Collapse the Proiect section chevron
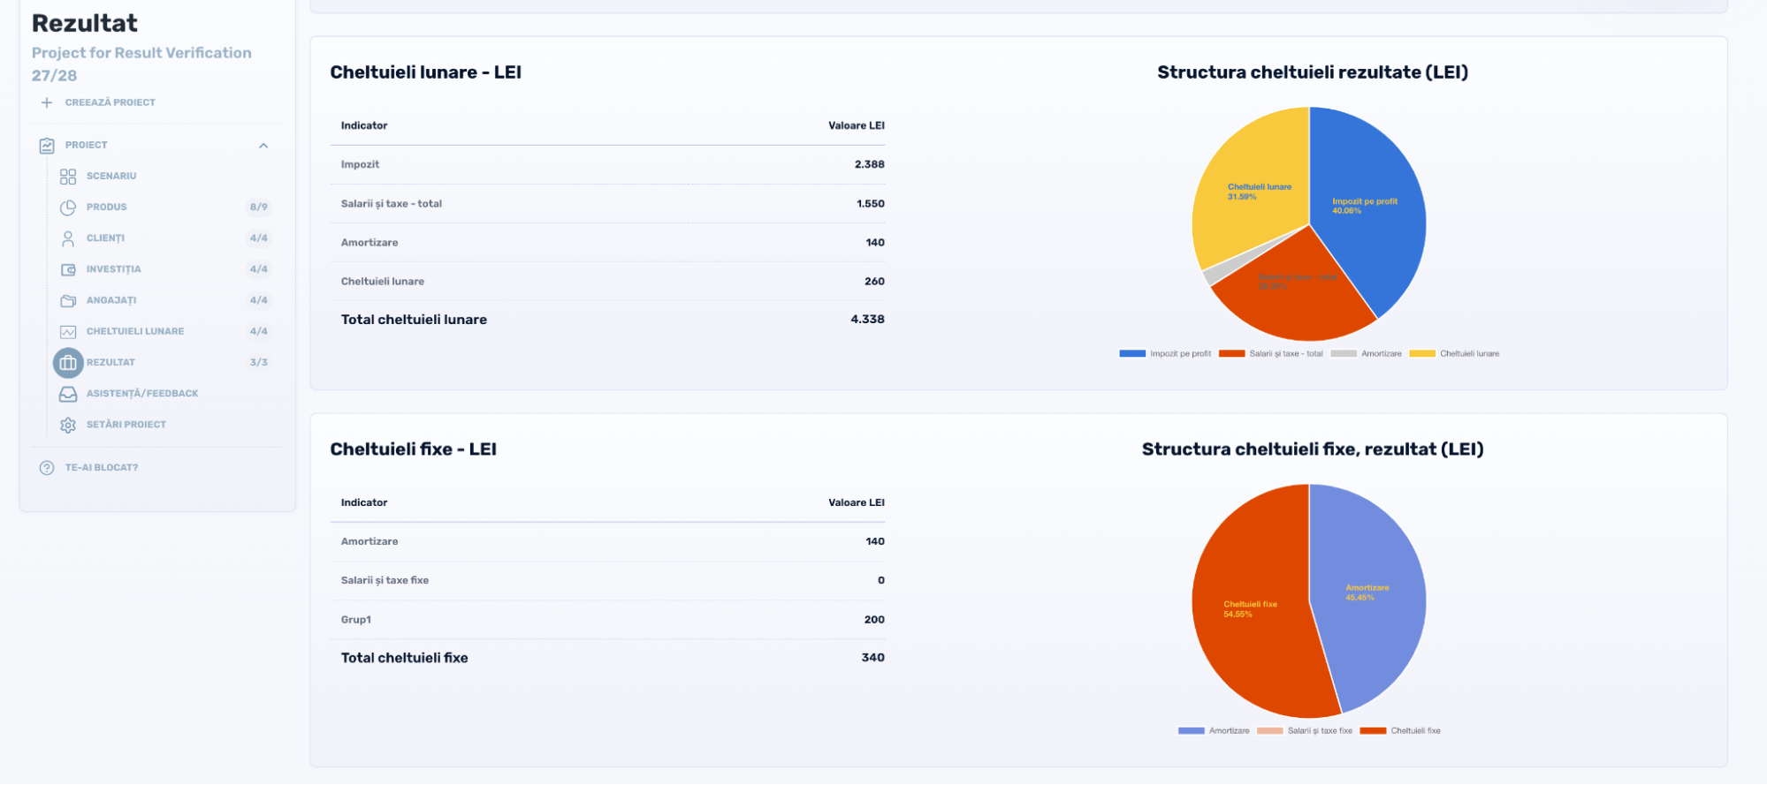 click(x=263, y=146)
